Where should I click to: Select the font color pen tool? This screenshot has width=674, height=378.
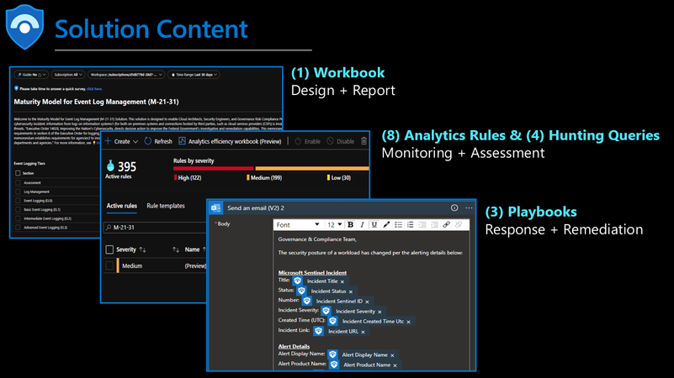pos(386,225)
